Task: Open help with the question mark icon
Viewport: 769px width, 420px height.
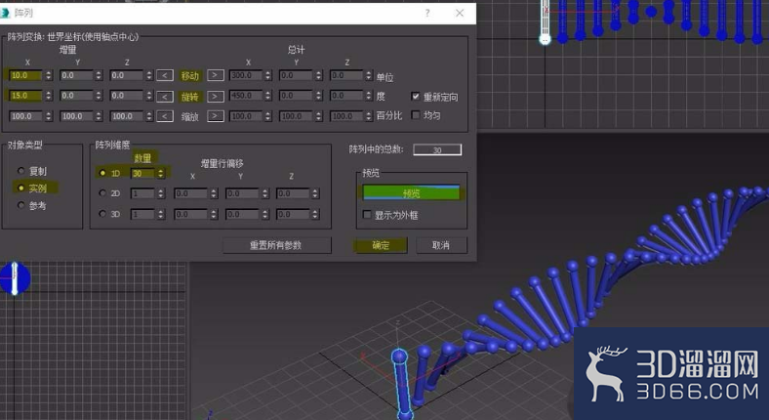Action: point(427,14)
